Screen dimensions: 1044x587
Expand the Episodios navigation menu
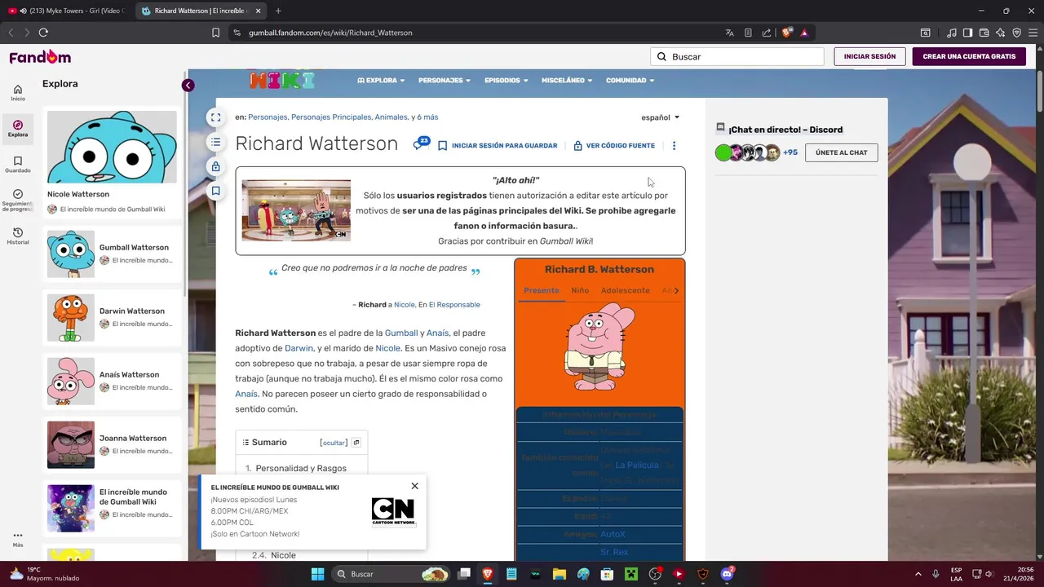(506, 81)
